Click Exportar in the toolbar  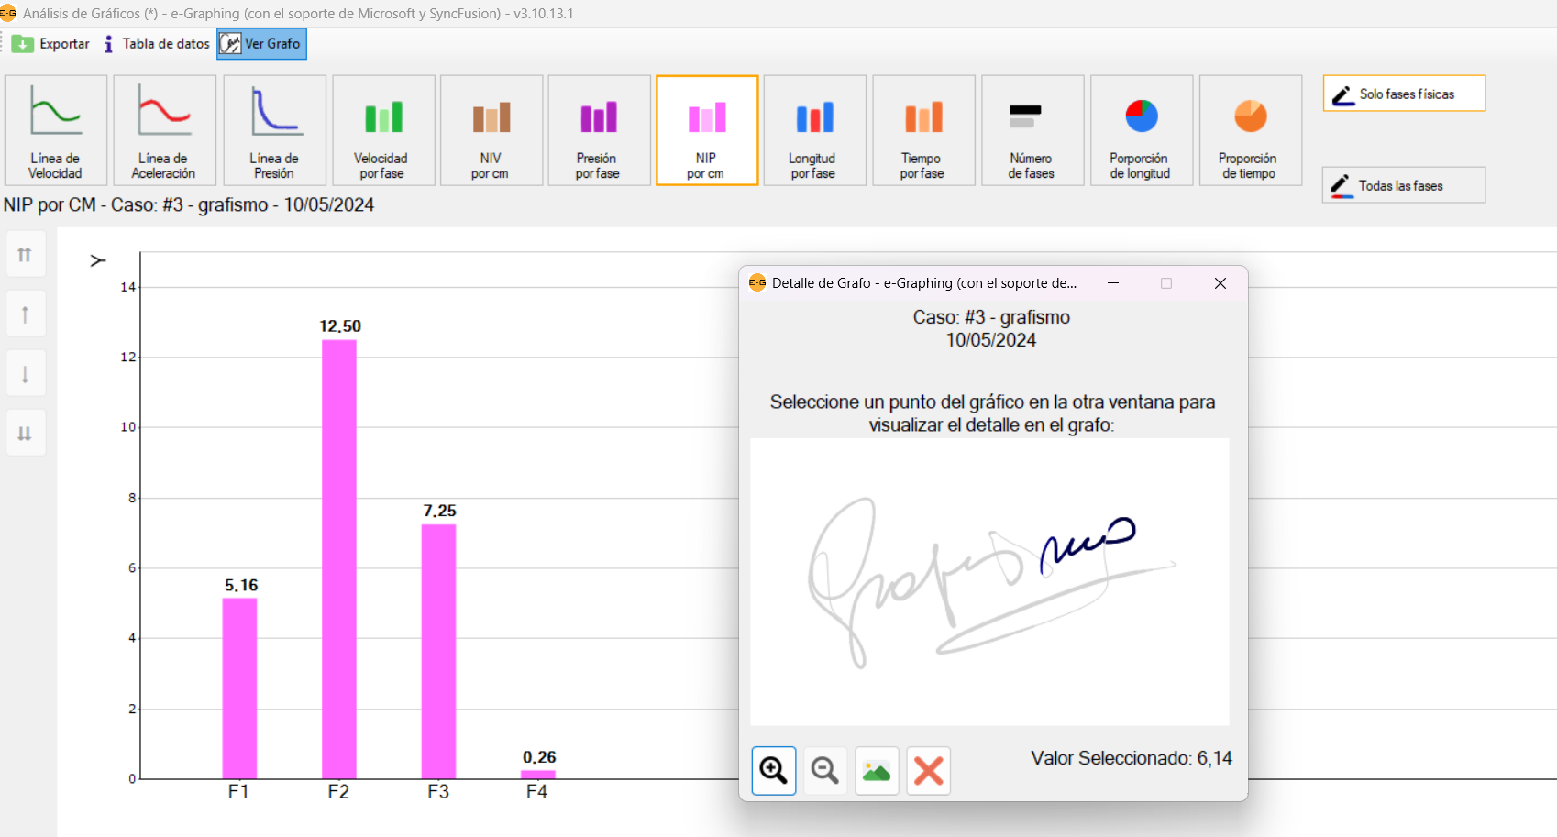51,44
